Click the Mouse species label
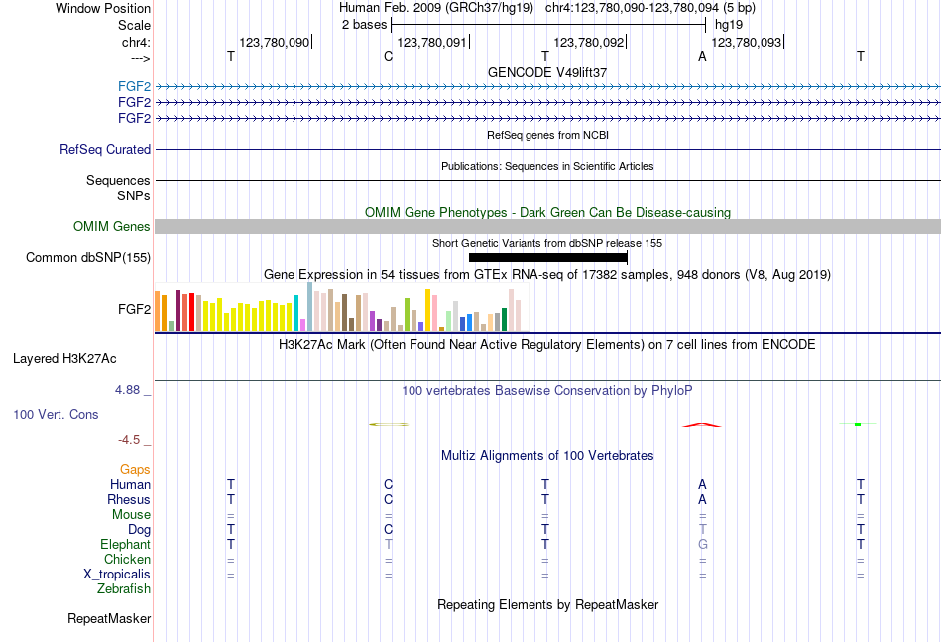 click(x=131, y=515)
